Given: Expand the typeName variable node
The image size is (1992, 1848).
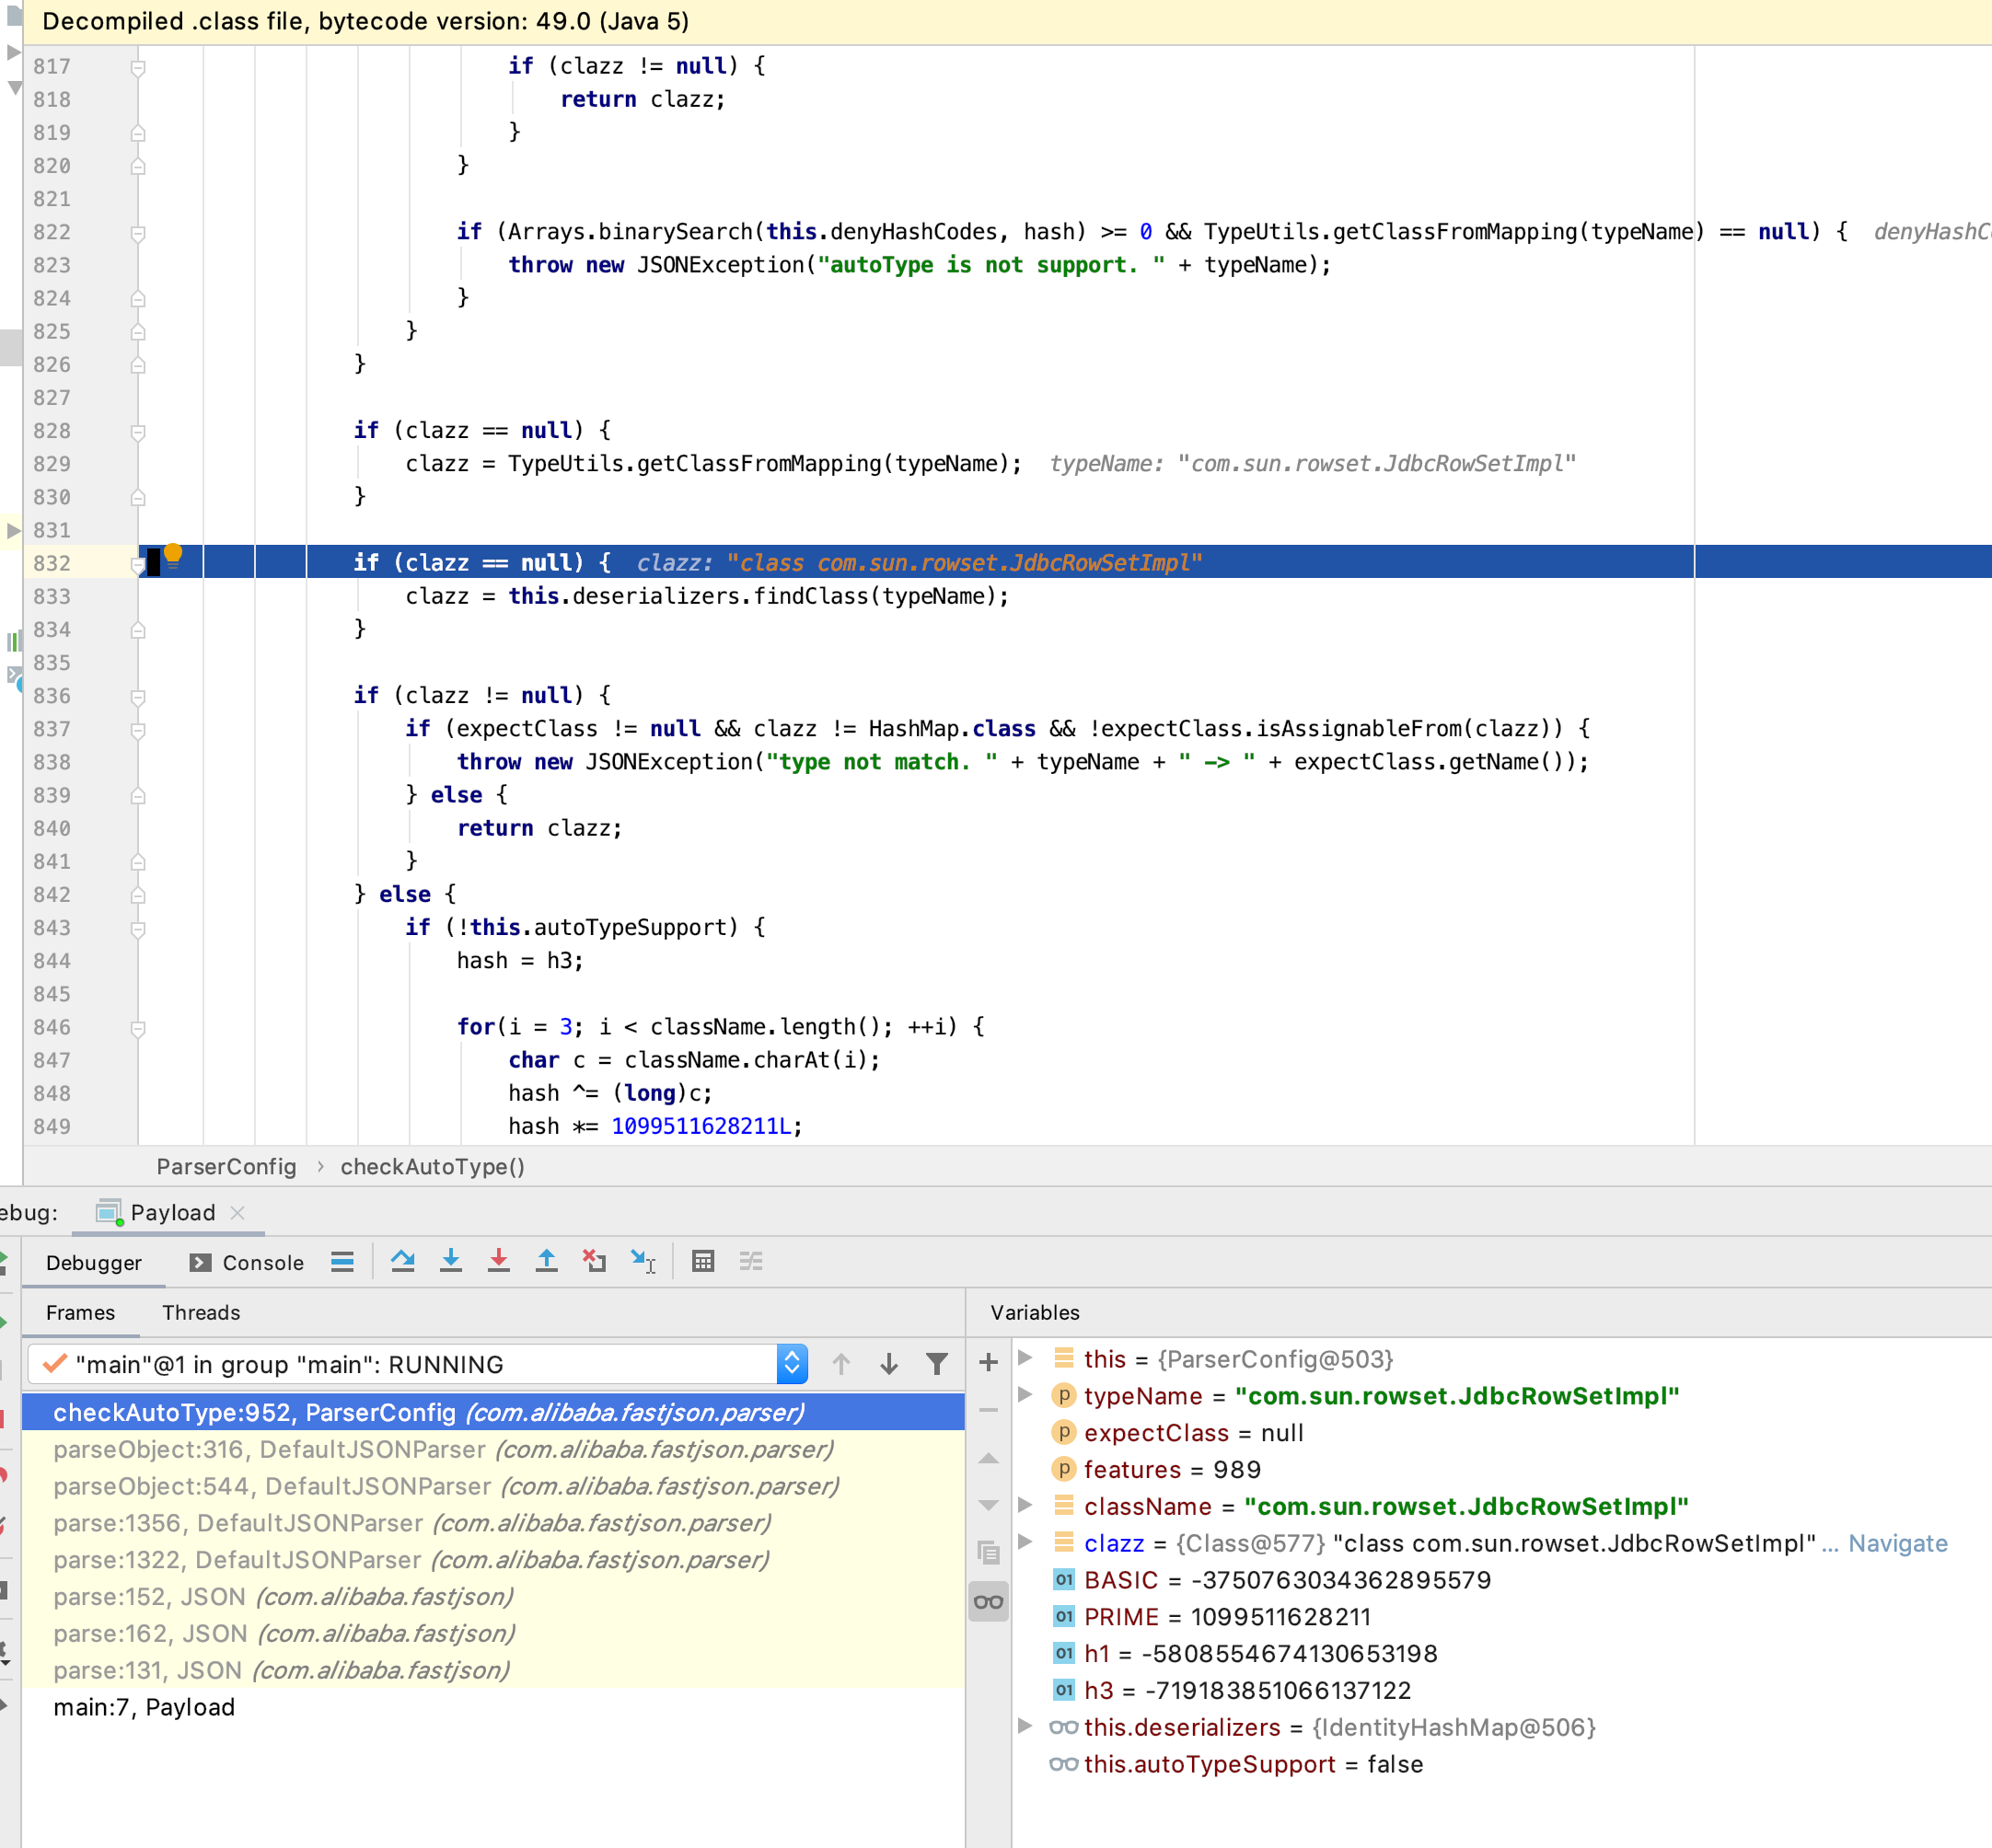Looking at the screenshot, I should 1025,1395.
